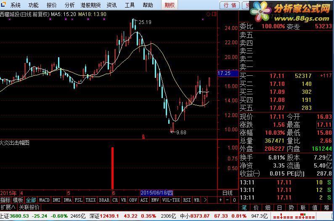Click the 9.68 low price annotation
The height and width of the screenshot is (221, 334).
click(181, 133)
